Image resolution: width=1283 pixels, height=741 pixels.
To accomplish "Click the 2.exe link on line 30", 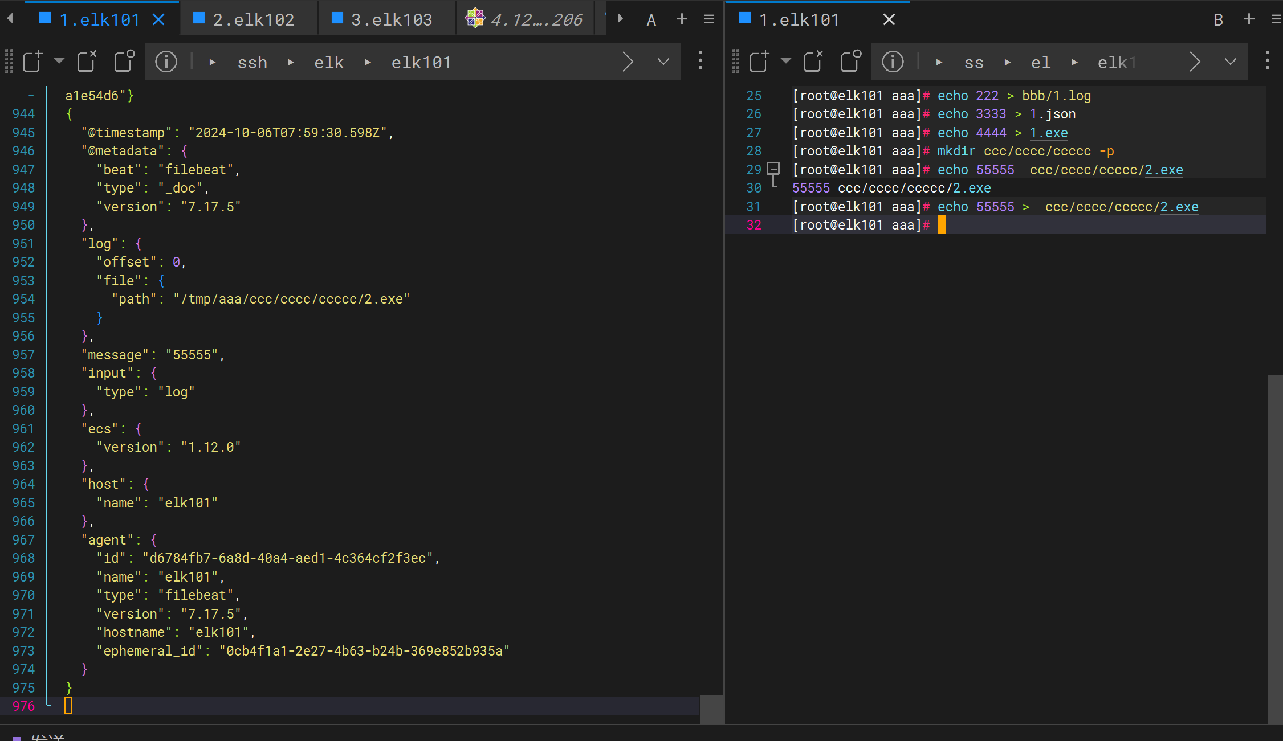I will pyautogui.click(x=972, y=188).
